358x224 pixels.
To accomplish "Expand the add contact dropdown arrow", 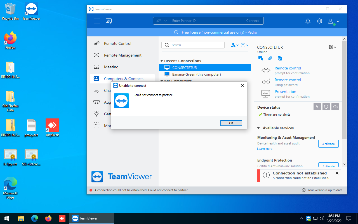I will coord(237,45).
